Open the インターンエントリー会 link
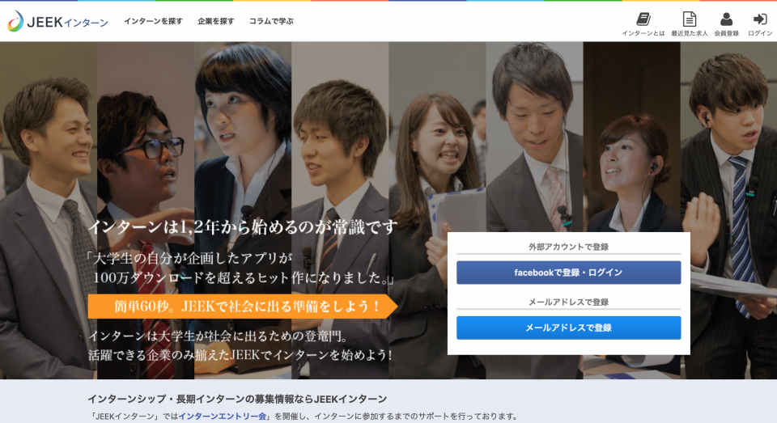777x423 pixels. point(223,416)
